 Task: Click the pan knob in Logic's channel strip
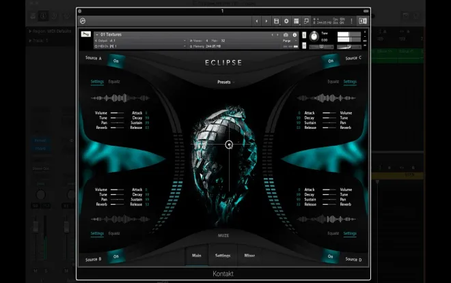[x=41, y=195]
